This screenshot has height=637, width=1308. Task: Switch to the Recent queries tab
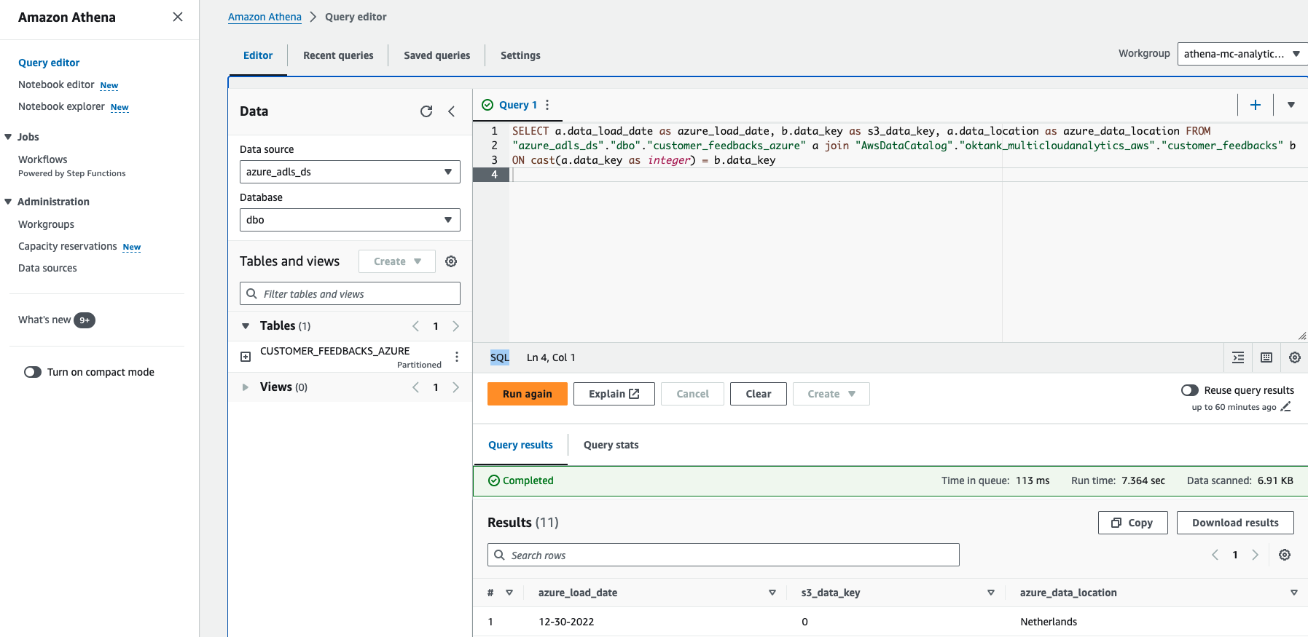click(x=338, y=55)
